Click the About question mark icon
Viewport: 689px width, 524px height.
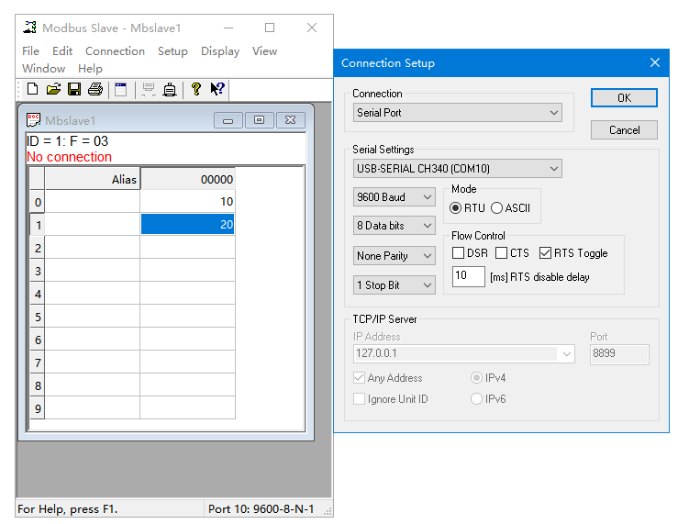pyautogui.click(x=195, y=89)
